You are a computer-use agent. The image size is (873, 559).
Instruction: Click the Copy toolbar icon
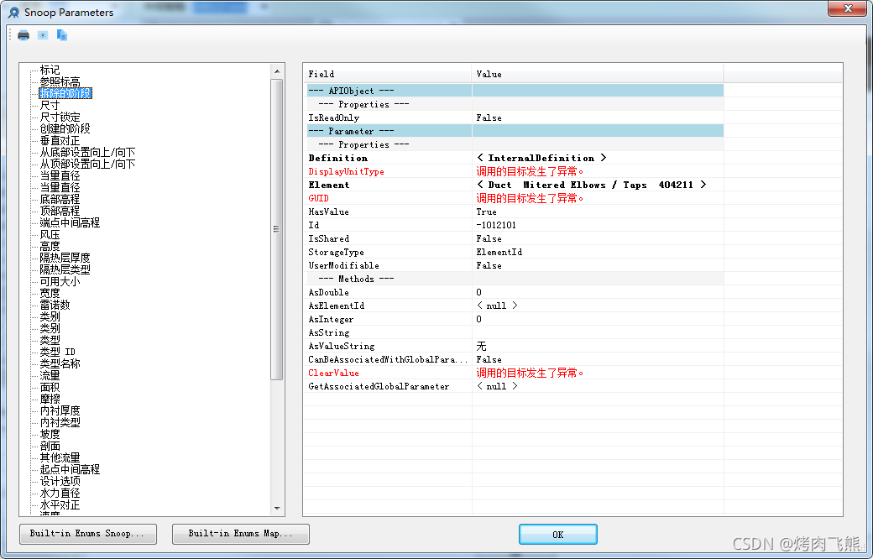(x=62, y=35)
